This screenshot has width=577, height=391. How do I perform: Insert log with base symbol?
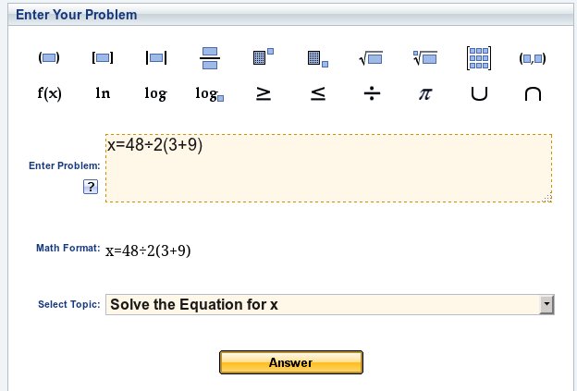pyautogui.click(x=210, y=94)
